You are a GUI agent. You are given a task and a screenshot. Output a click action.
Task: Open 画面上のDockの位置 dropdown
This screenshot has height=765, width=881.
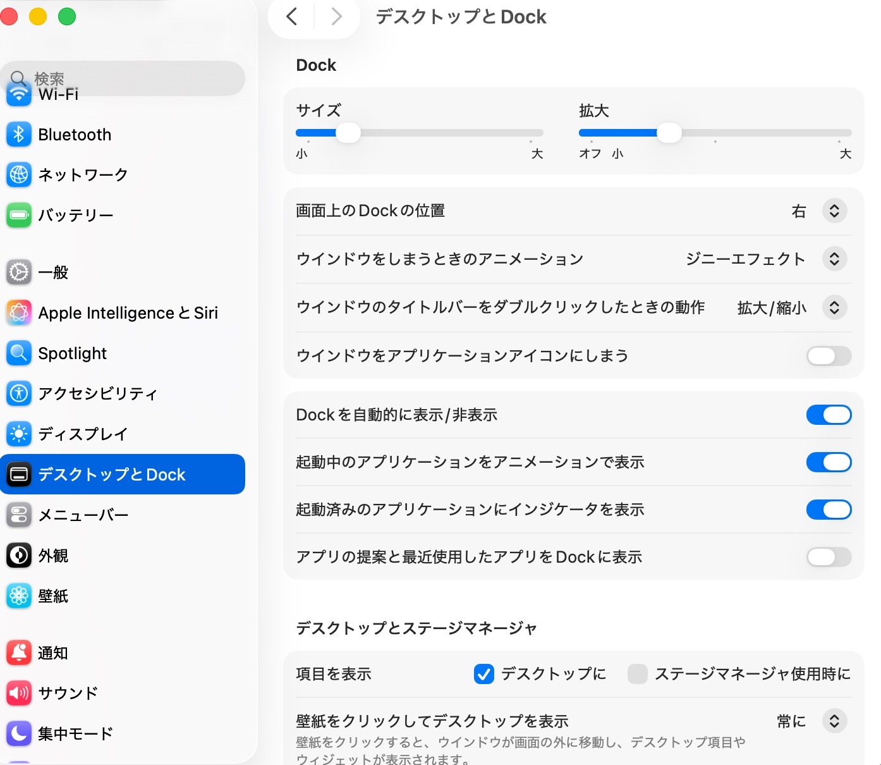[x=834, y=211]
